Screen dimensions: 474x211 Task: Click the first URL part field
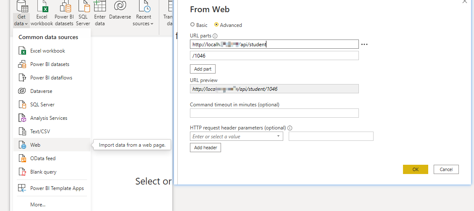pos(274,45)
